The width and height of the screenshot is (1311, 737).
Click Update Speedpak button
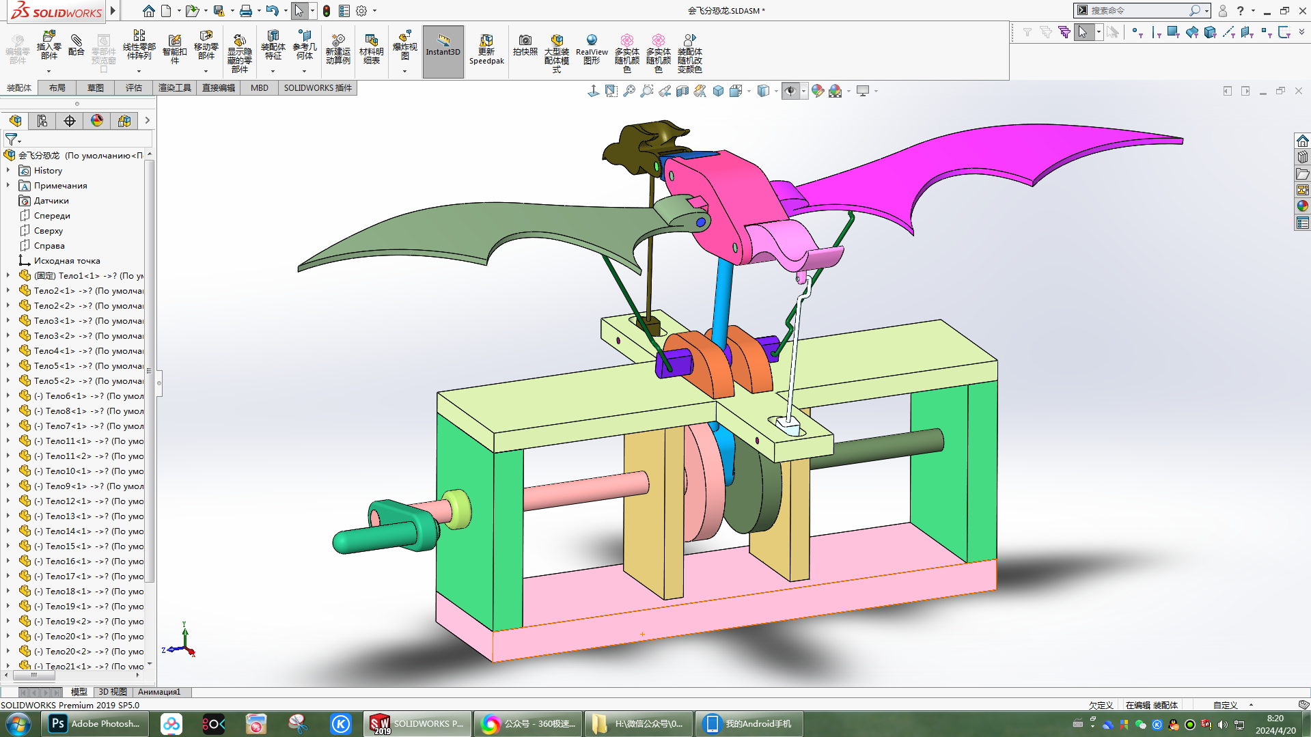[486, 49]
